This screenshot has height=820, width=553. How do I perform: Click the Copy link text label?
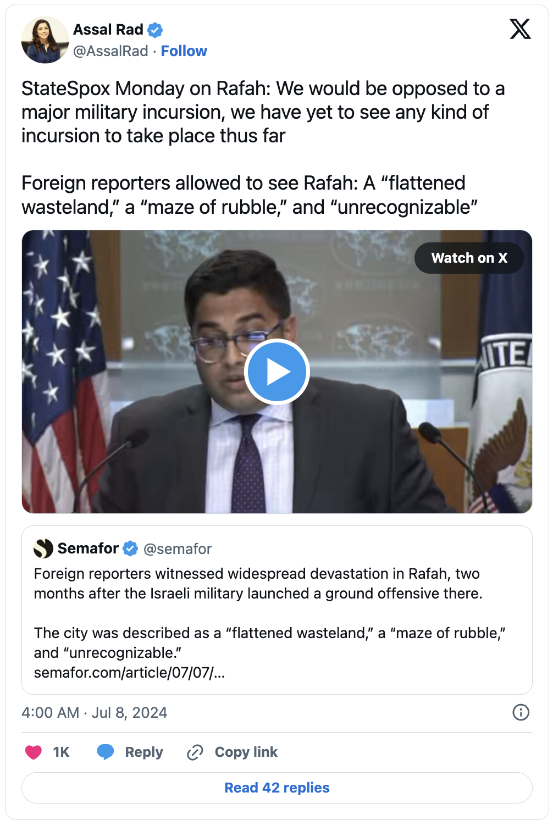246,752
